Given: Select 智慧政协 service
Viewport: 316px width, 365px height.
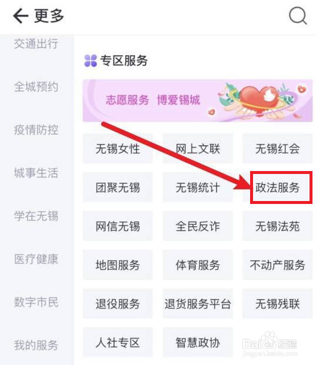Looking at the screenshot, I should (x=198, y=343).
